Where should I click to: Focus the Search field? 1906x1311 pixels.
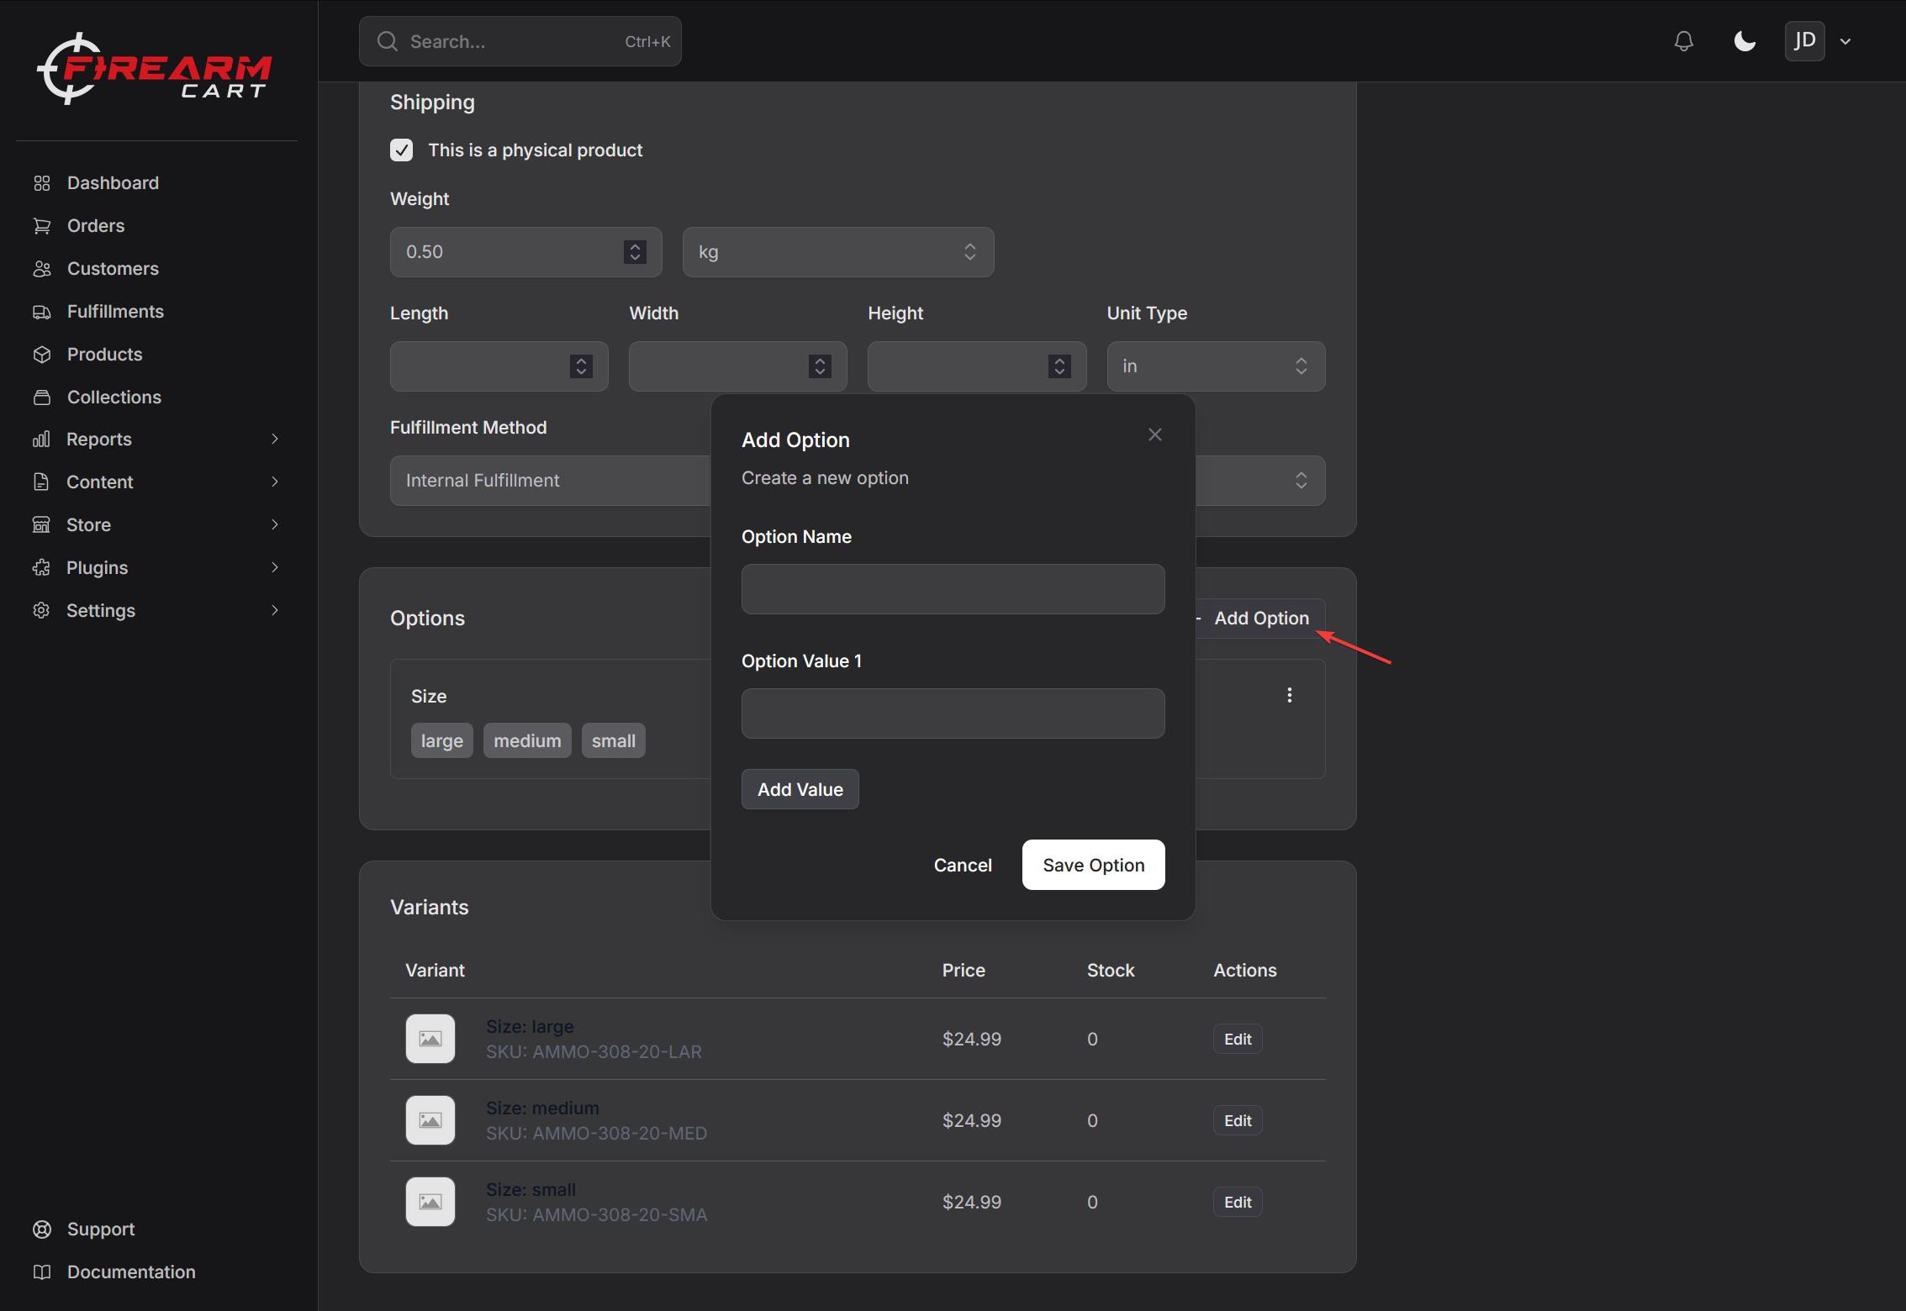pyautogui.click(x=520, y=41)
